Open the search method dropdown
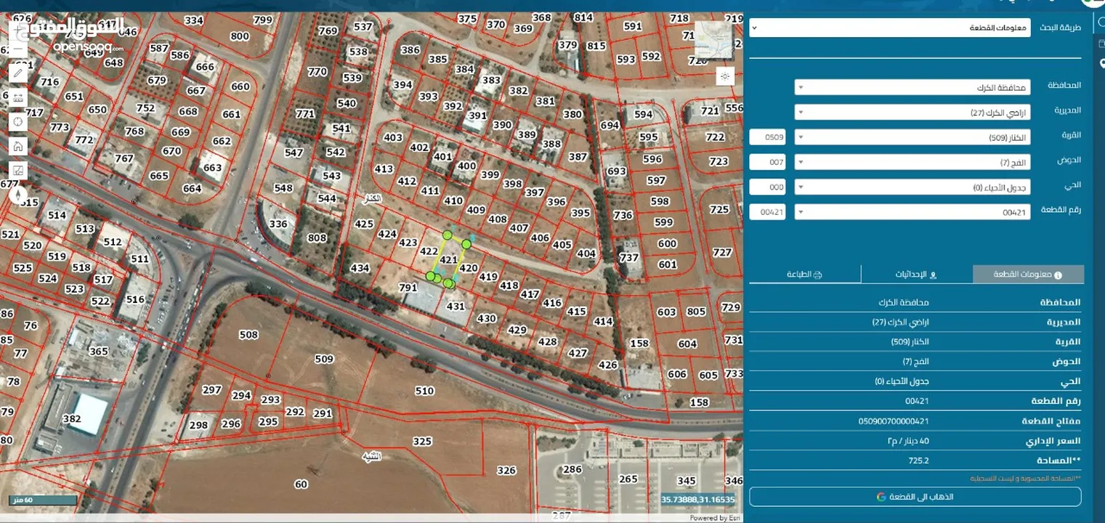This screenshot has width=1105, height=523. tap(890, 28)
